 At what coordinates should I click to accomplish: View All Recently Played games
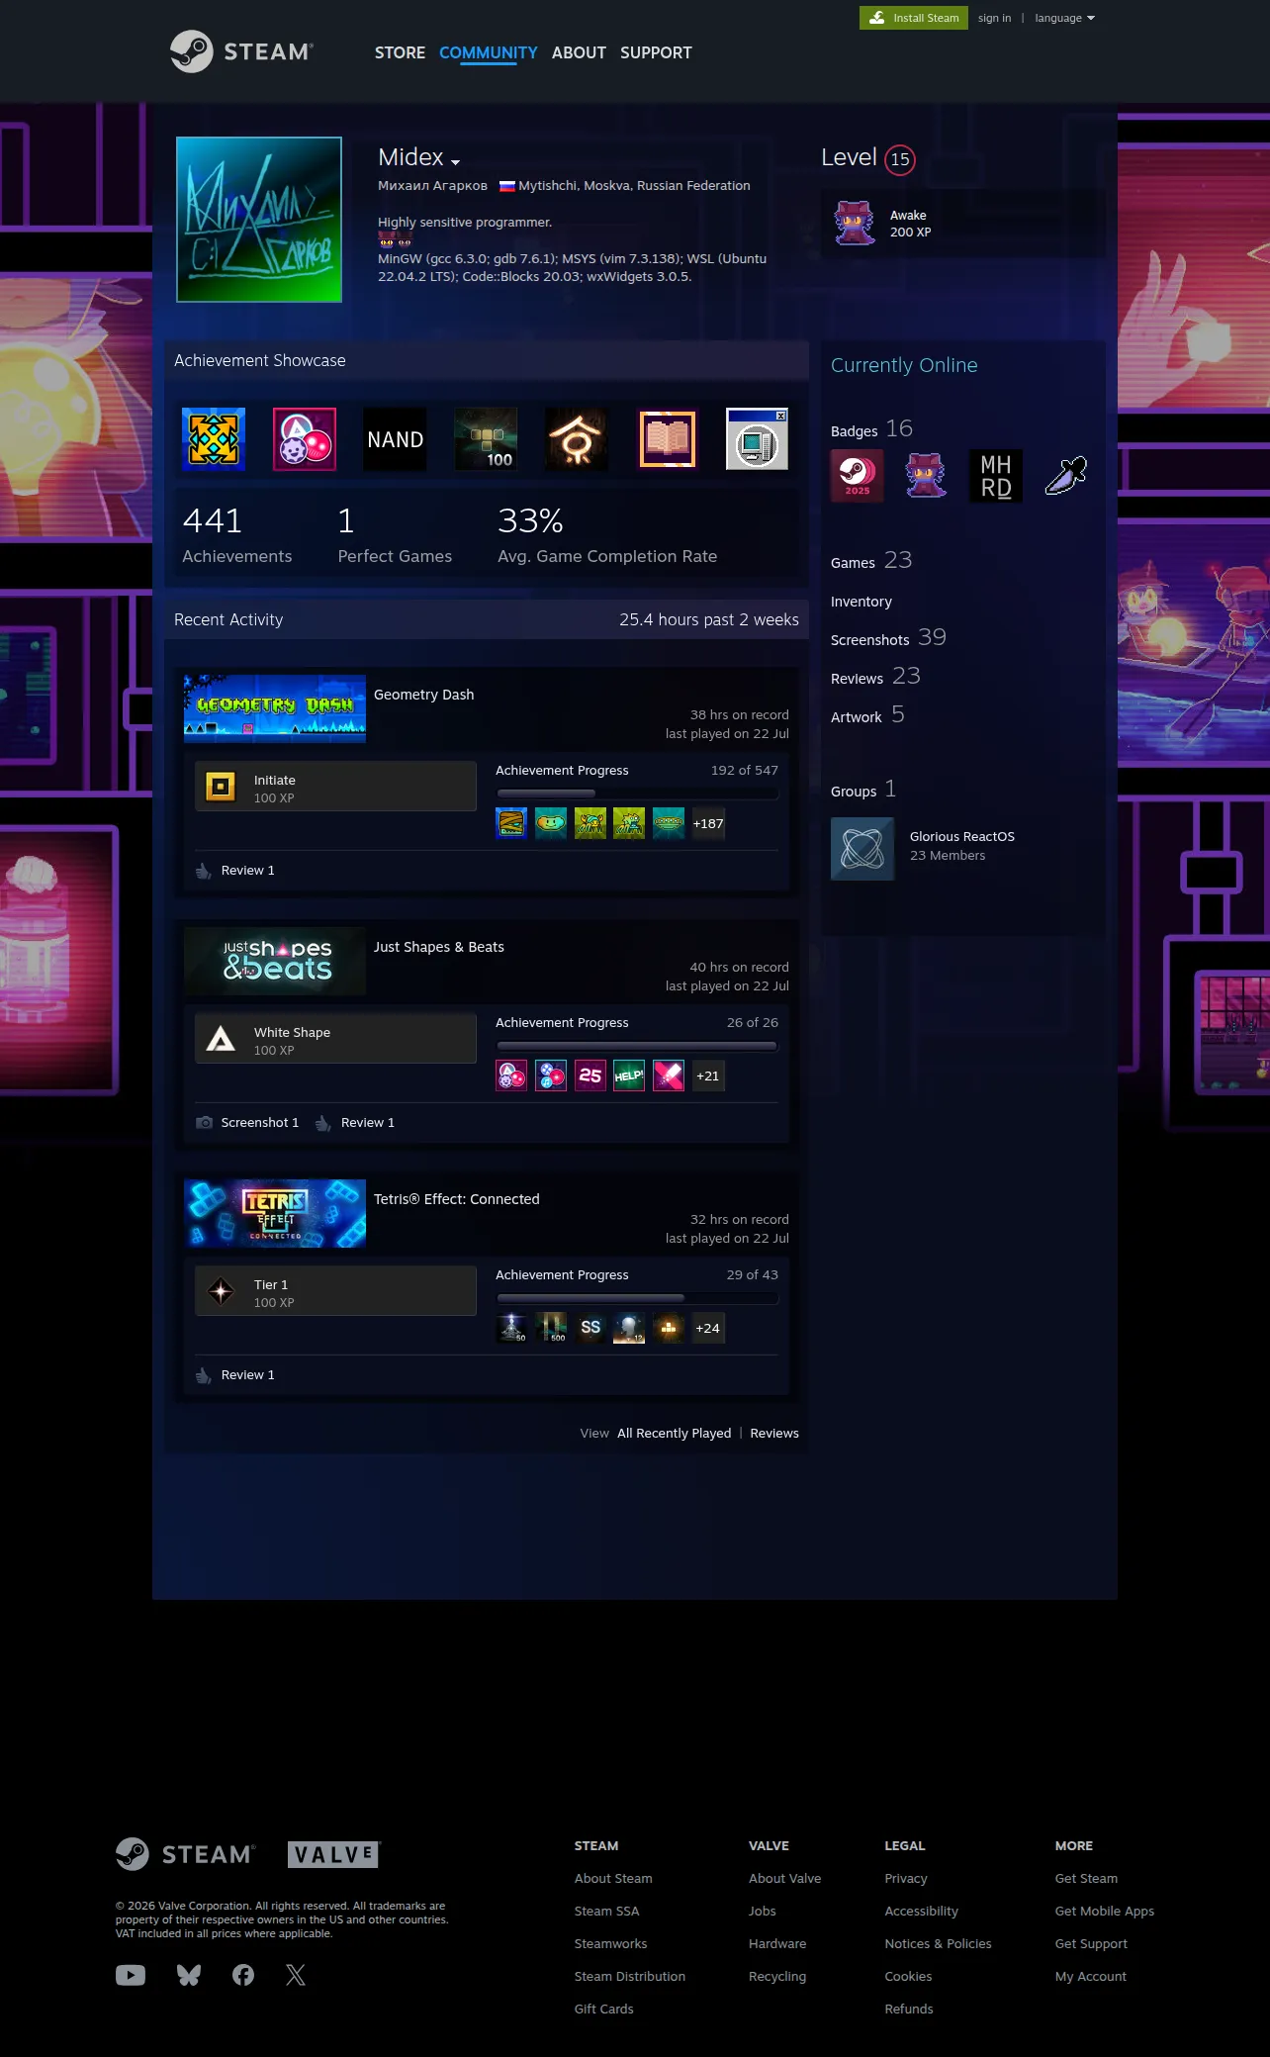[675, 1433]
